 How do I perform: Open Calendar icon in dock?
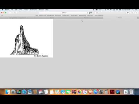[x=41, y=92]
